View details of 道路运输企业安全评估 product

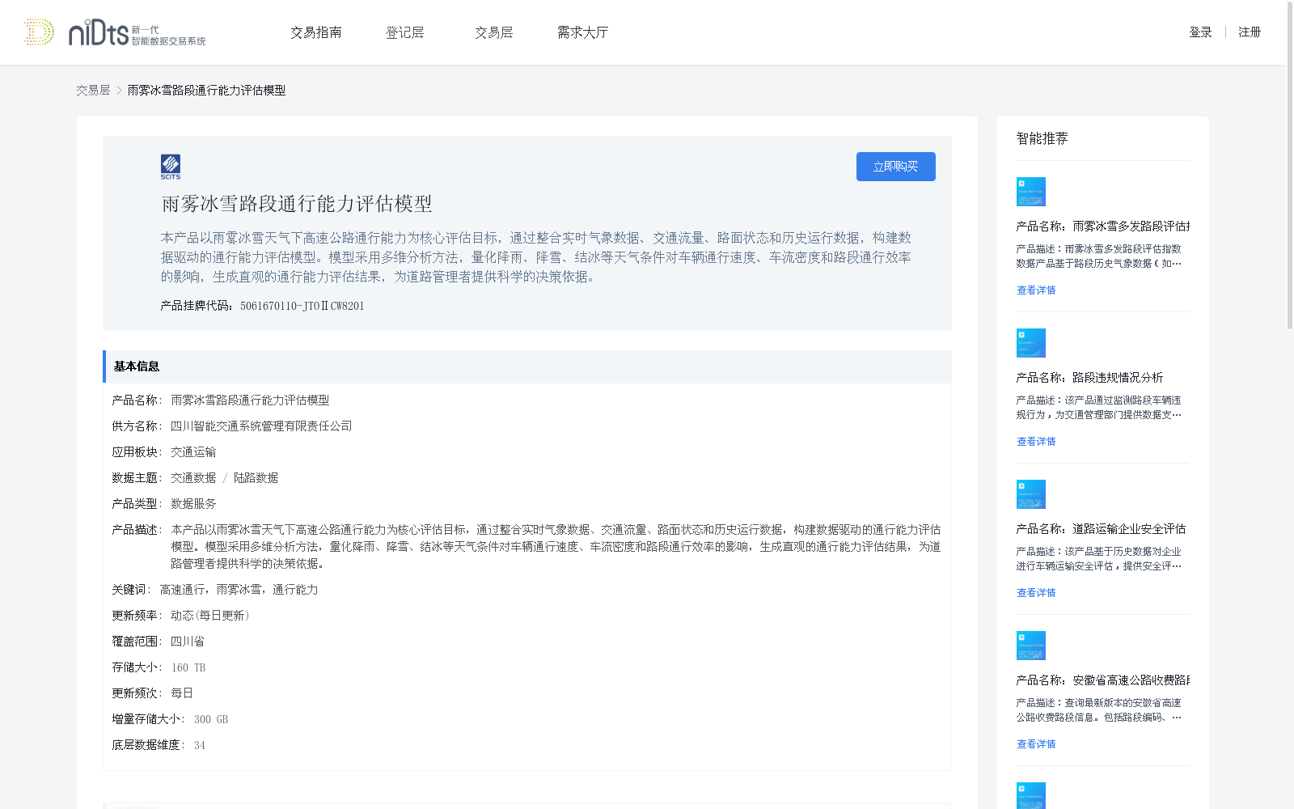click(x=1036, y=593)
